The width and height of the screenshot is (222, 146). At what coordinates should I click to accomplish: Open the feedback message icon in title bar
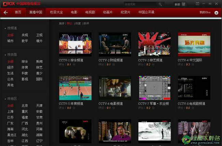pos(197,4)
